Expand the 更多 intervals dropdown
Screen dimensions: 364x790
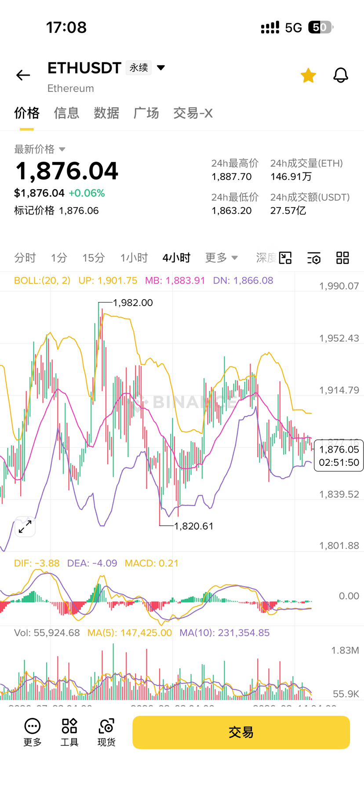222,258
